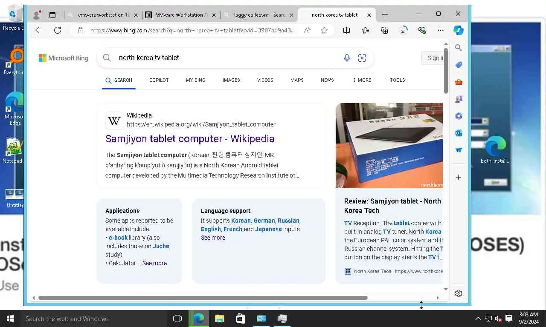The width and height of the screenshot is (546, 327).
Task: Open the Copilot icon in Edge toolbar
Action: point(459,30)
